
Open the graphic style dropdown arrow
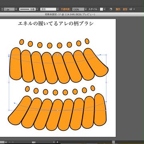104,9
